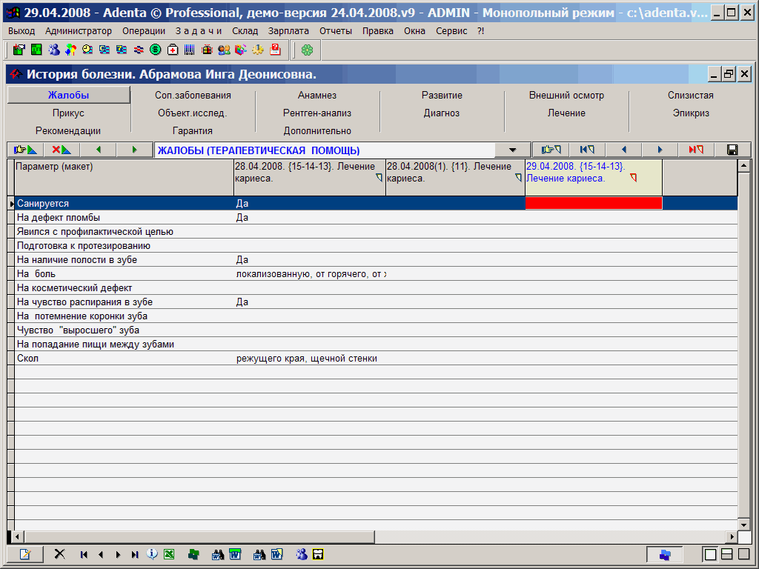759x569 pixels.
Task: Click the blue info icon in bottom bar
Action: pyautogui.click(x=152, y=554)
